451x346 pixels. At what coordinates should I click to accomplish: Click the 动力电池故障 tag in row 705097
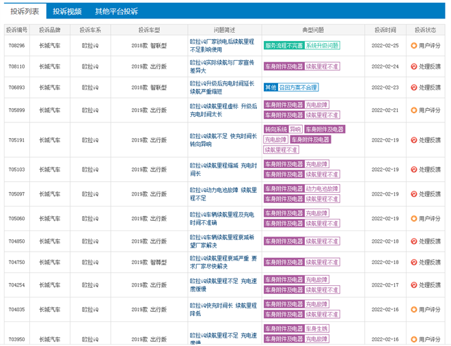[x=322, y=189]
